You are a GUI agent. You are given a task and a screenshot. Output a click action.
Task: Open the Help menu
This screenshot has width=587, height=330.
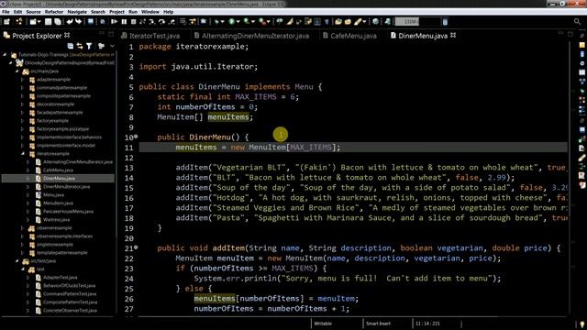coord(169,12)
